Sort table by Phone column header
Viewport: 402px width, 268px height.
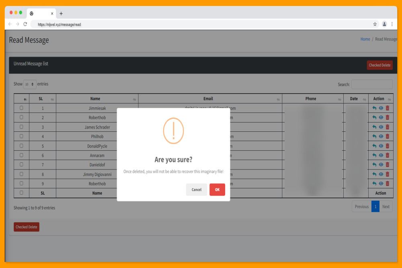313,99
